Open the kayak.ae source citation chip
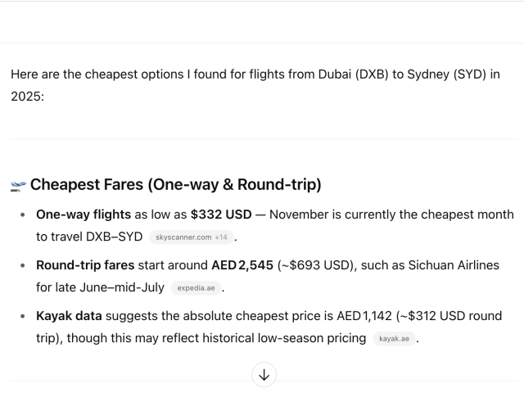This screenshot has height=393, width=524. (394, 338)
